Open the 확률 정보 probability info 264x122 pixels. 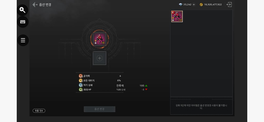tap(39, 111)
